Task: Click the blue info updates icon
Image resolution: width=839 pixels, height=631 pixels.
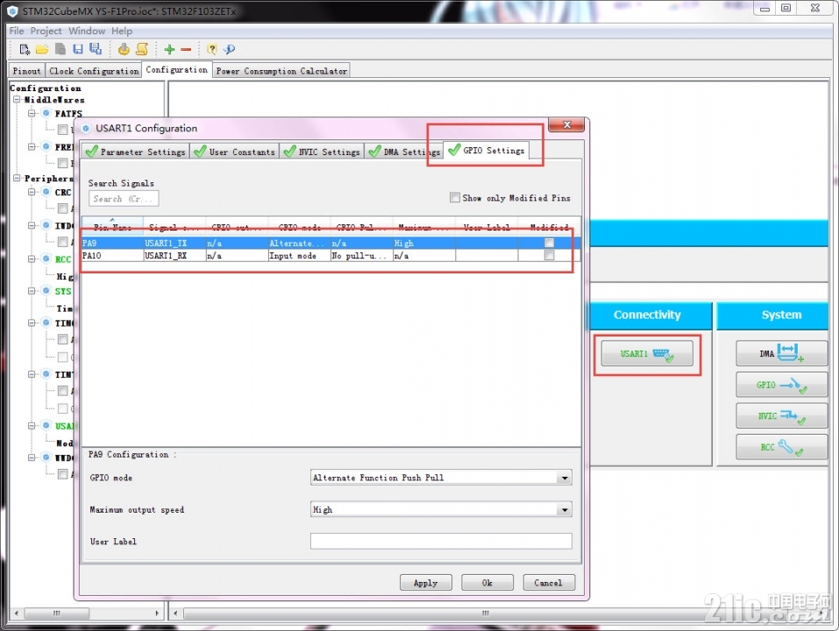Action: (x=230, y=49)
